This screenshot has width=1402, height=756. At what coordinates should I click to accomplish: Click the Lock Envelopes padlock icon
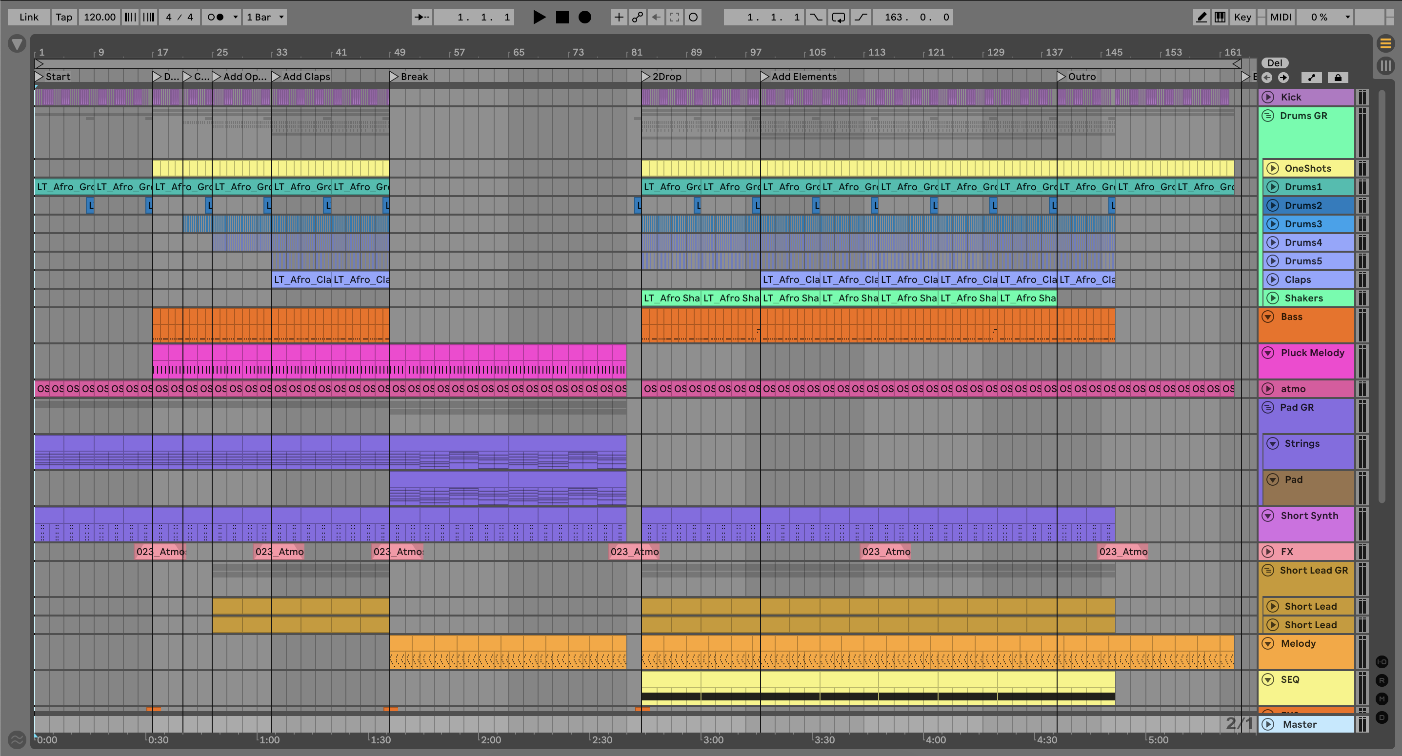1338,77
